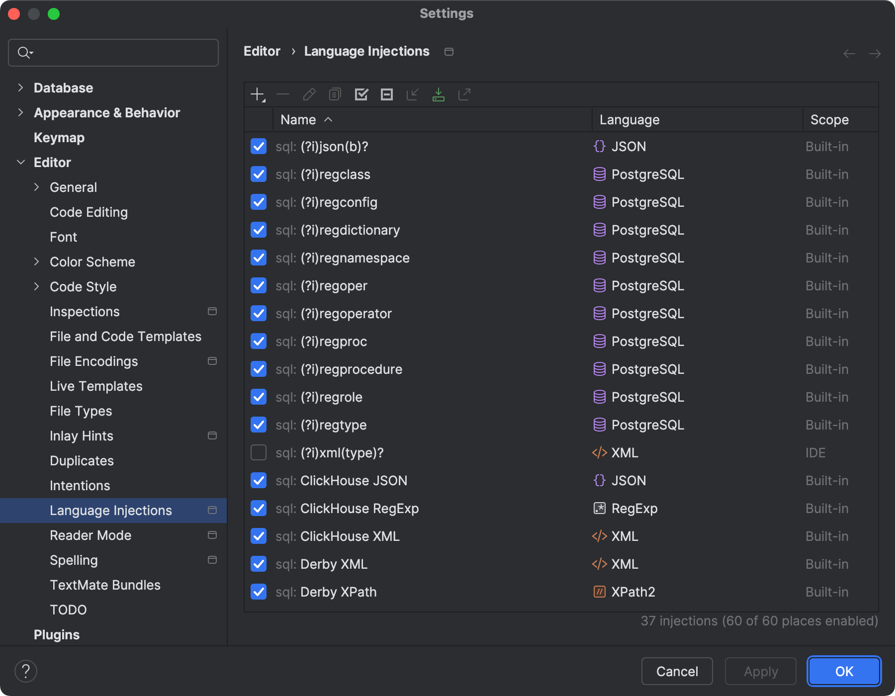Screen dimensions: 895x696
Task: Expand the Color Scheme tree item
Action: coord(37,261)
